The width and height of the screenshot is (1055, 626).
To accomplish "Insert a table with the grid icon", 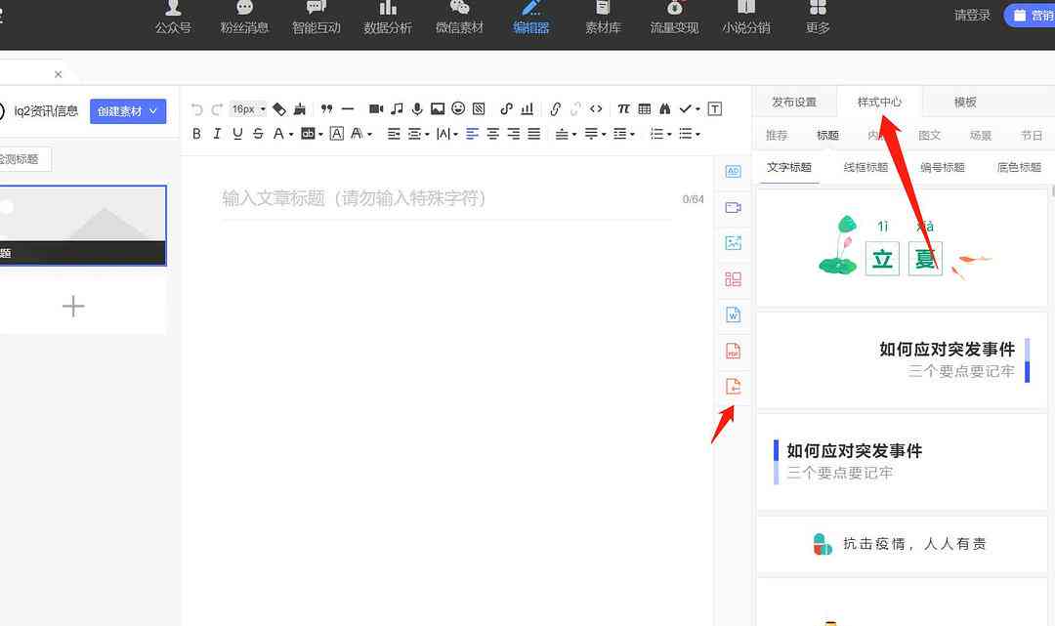I will coord(645,109).
